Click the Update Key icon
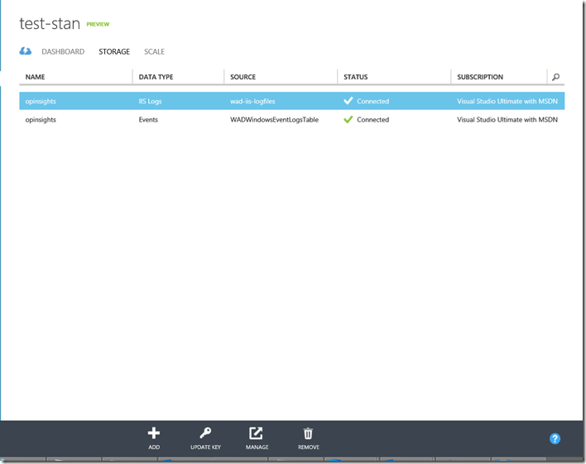 (x=205, y=433)
